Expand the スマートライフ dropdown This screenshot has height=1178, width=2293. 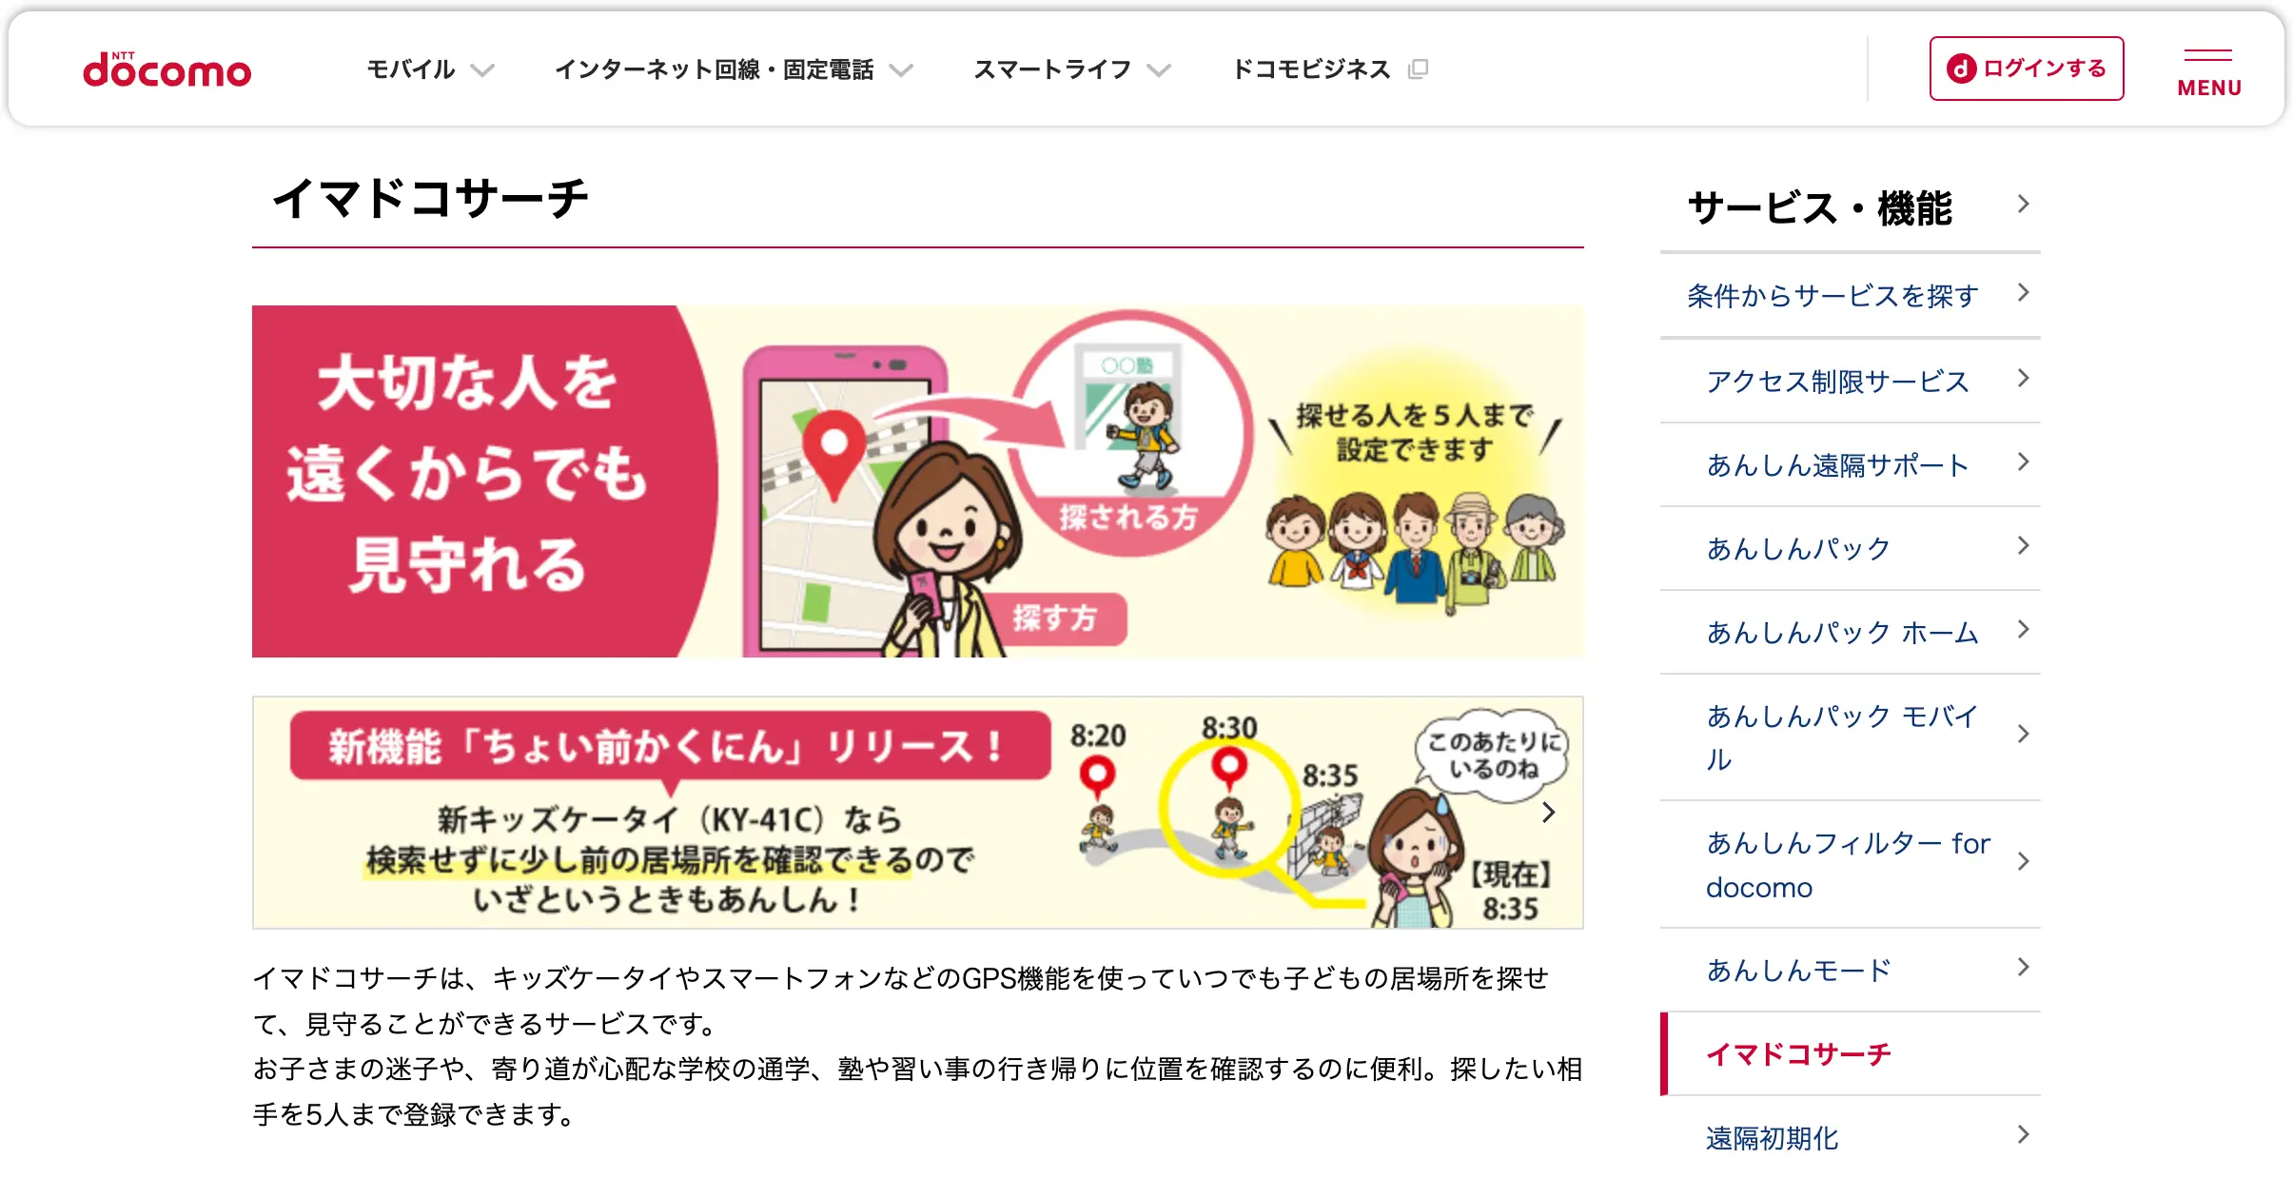[x=1071, y=69]
